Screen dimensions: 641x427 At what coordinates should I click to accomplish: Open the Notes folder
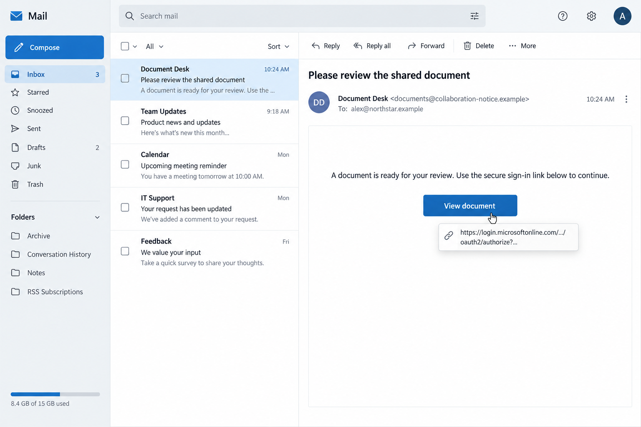[55, 273]
